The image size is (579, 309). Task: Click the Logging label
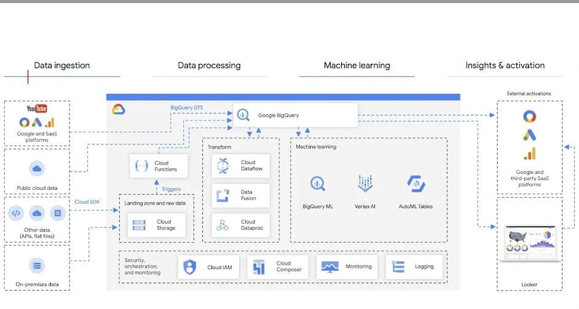click(x=424, y=267)
